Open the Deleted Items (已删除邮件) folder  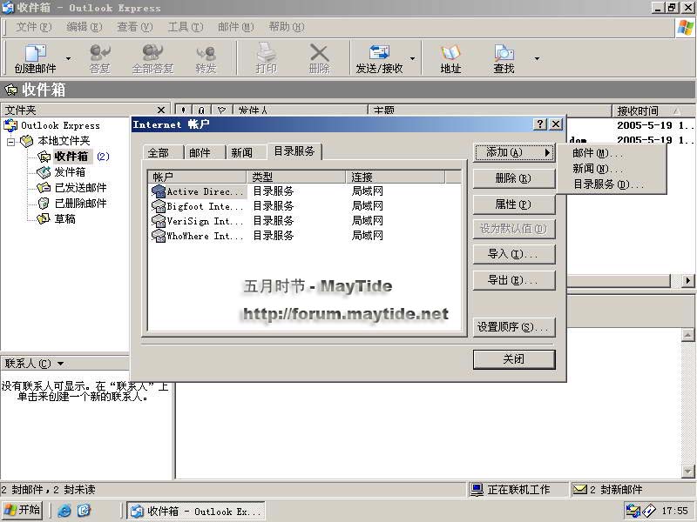[80, 204]
